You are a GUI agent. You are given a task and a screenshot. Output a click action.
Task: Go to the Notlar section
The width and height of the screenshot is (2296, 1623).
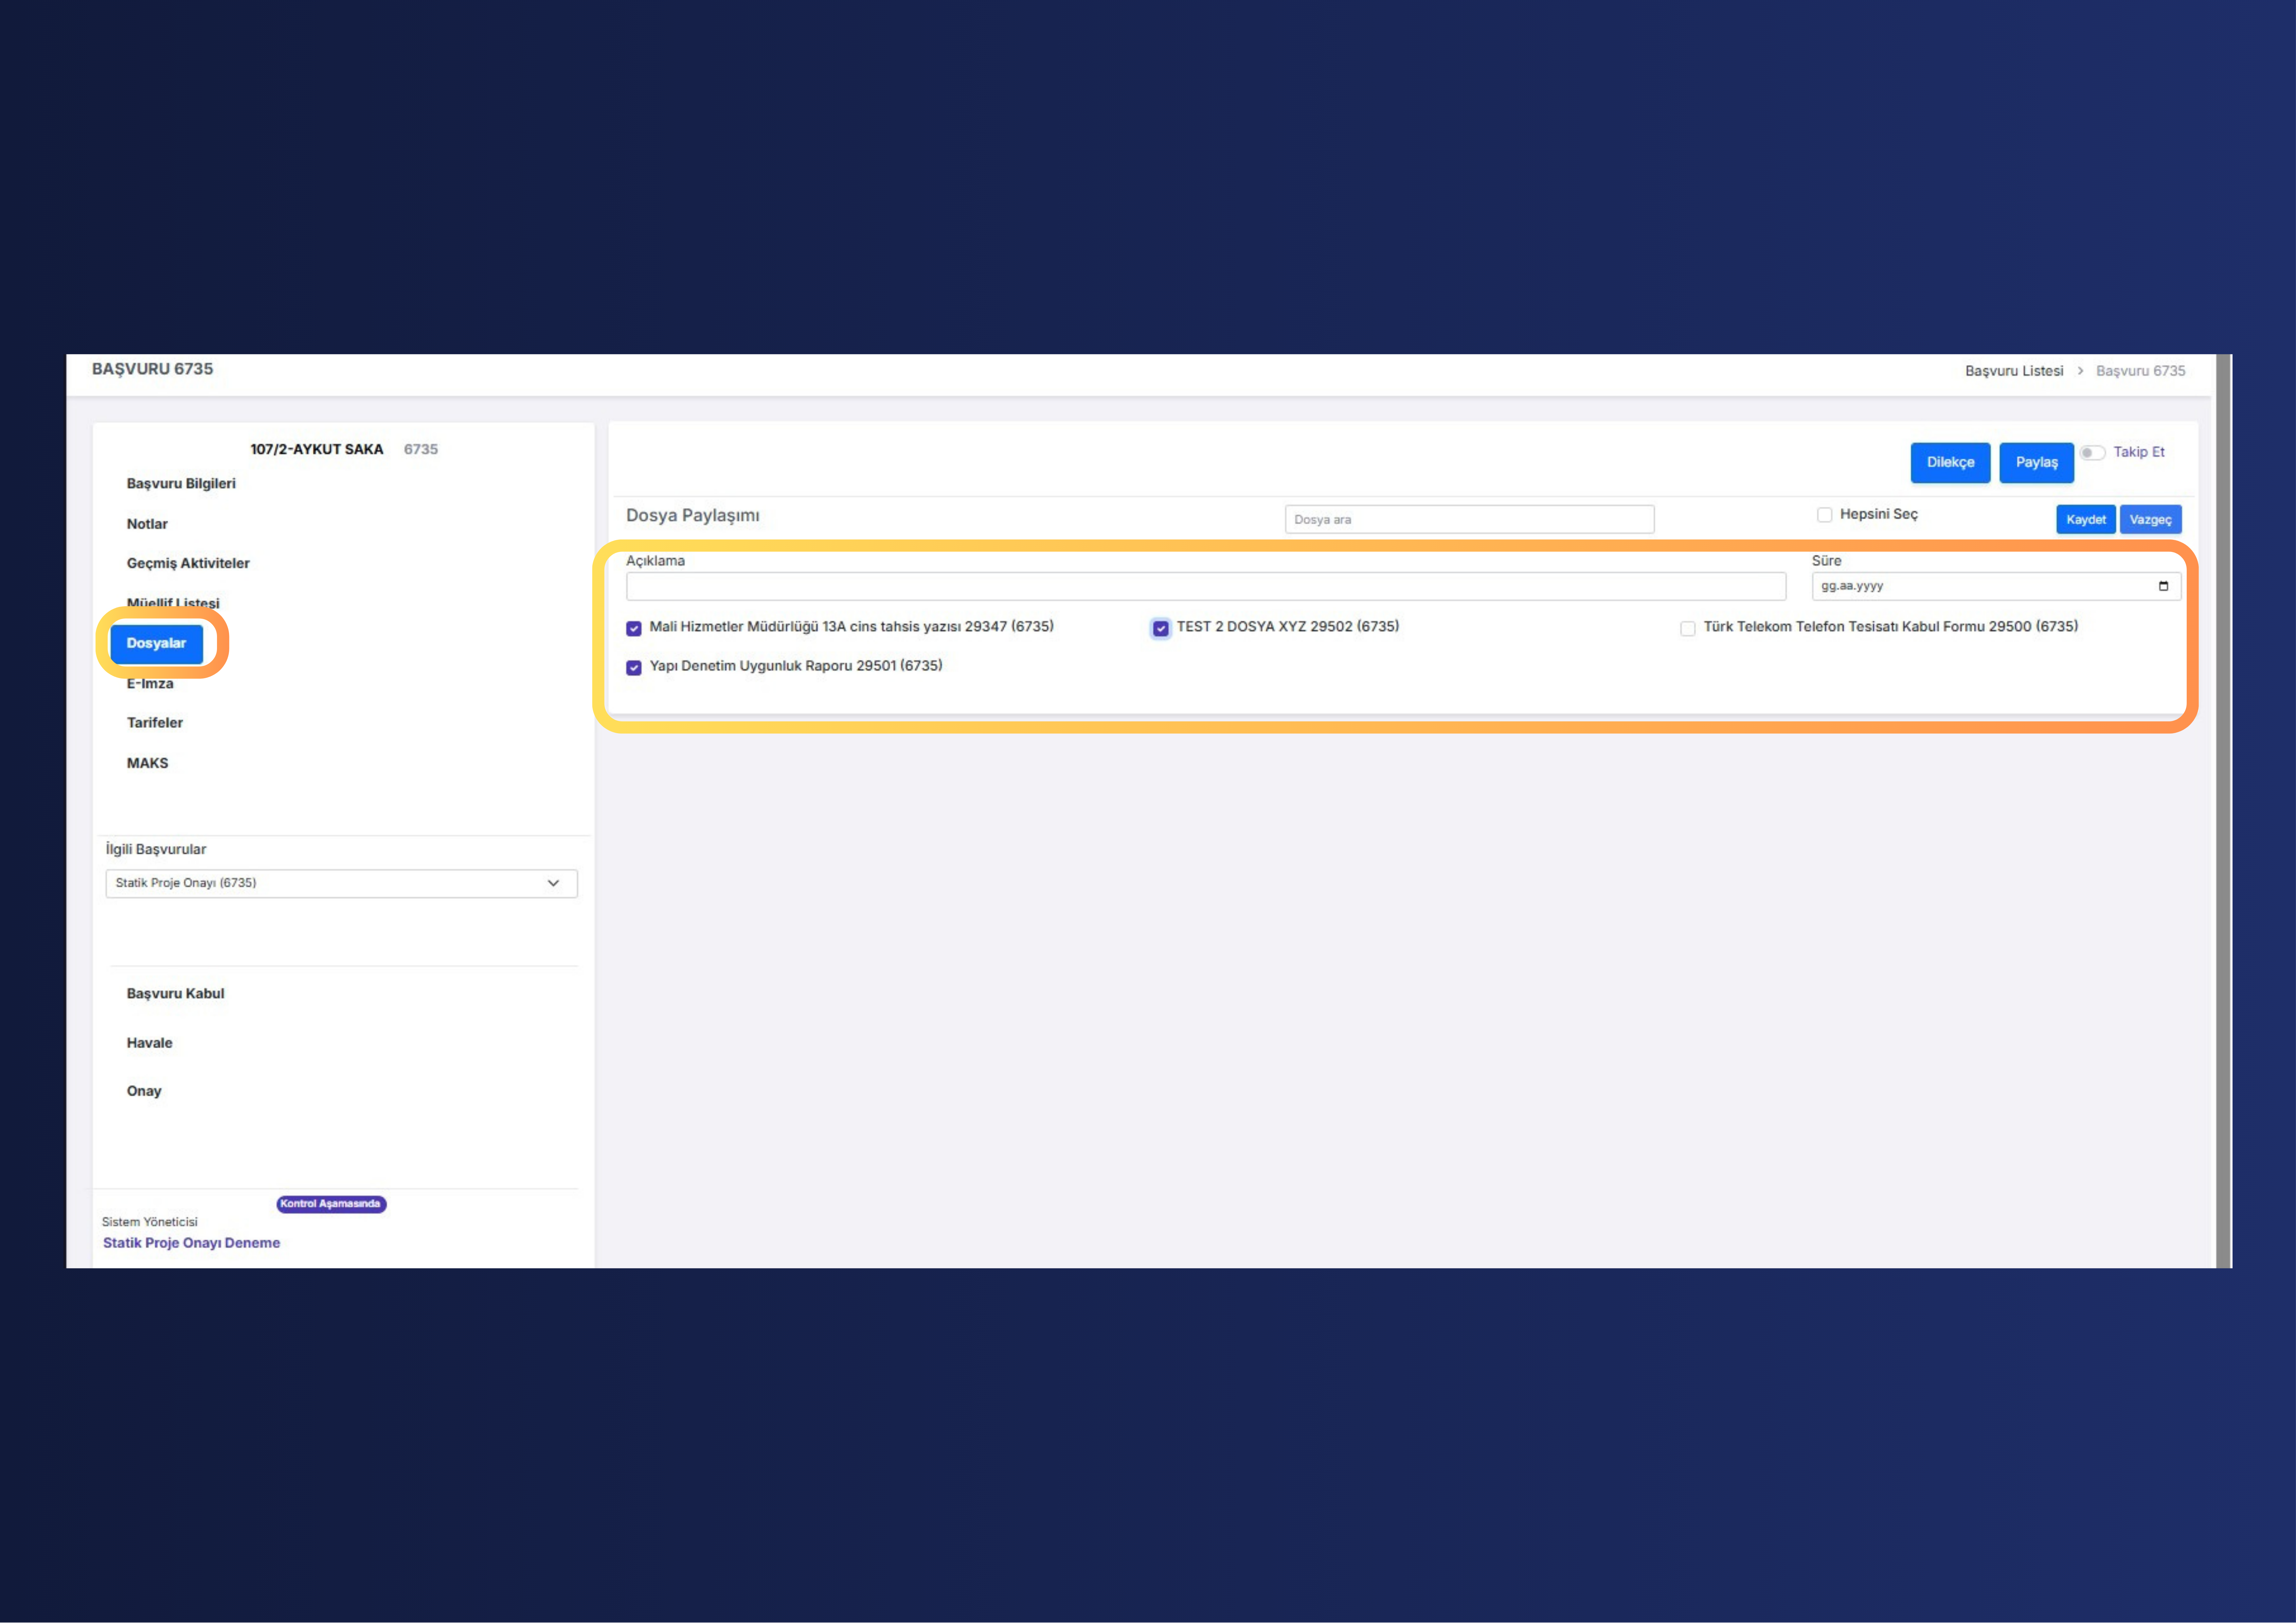[x=147, y=524]
